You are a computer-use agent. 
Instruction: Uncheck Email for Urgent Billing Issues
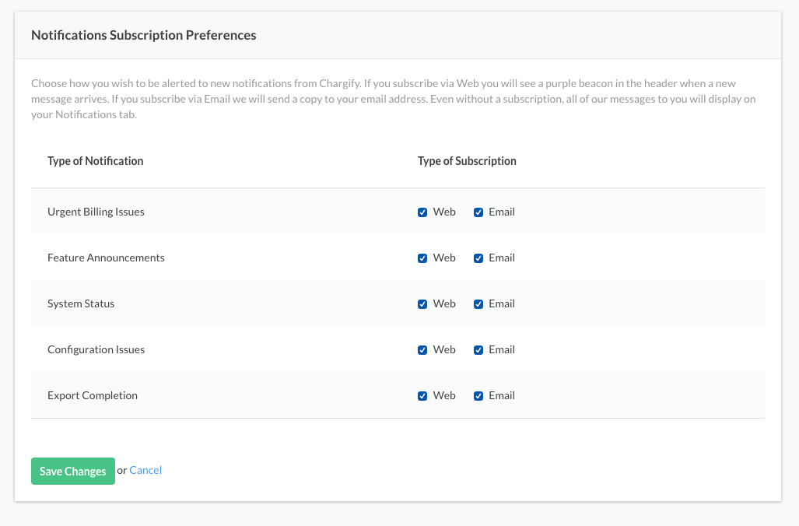(478, 212)
